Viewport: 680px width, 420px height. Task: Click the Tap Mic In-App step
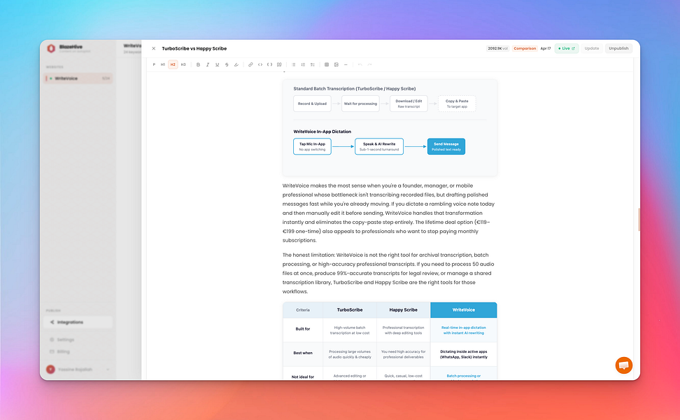point(312,147)
